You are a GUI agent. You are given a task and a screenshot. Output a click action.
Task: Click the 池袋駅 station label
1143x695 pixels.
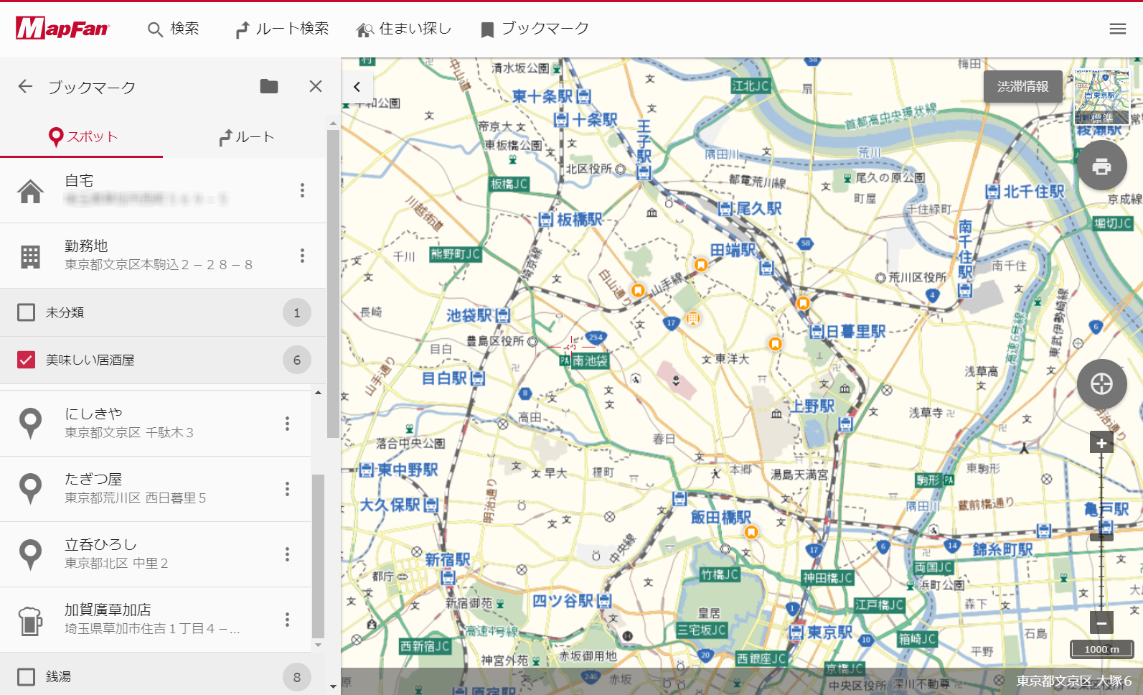pyautogui.click(x=469, y=315)
